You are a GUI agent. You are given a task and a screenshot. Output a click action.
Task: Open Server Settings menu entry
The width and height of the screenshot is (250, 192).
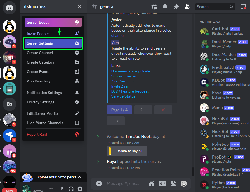[x=53, y=43]
